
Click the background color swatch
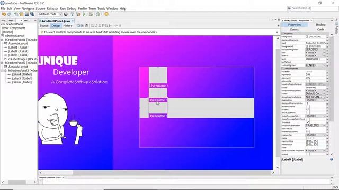point(307,37)
